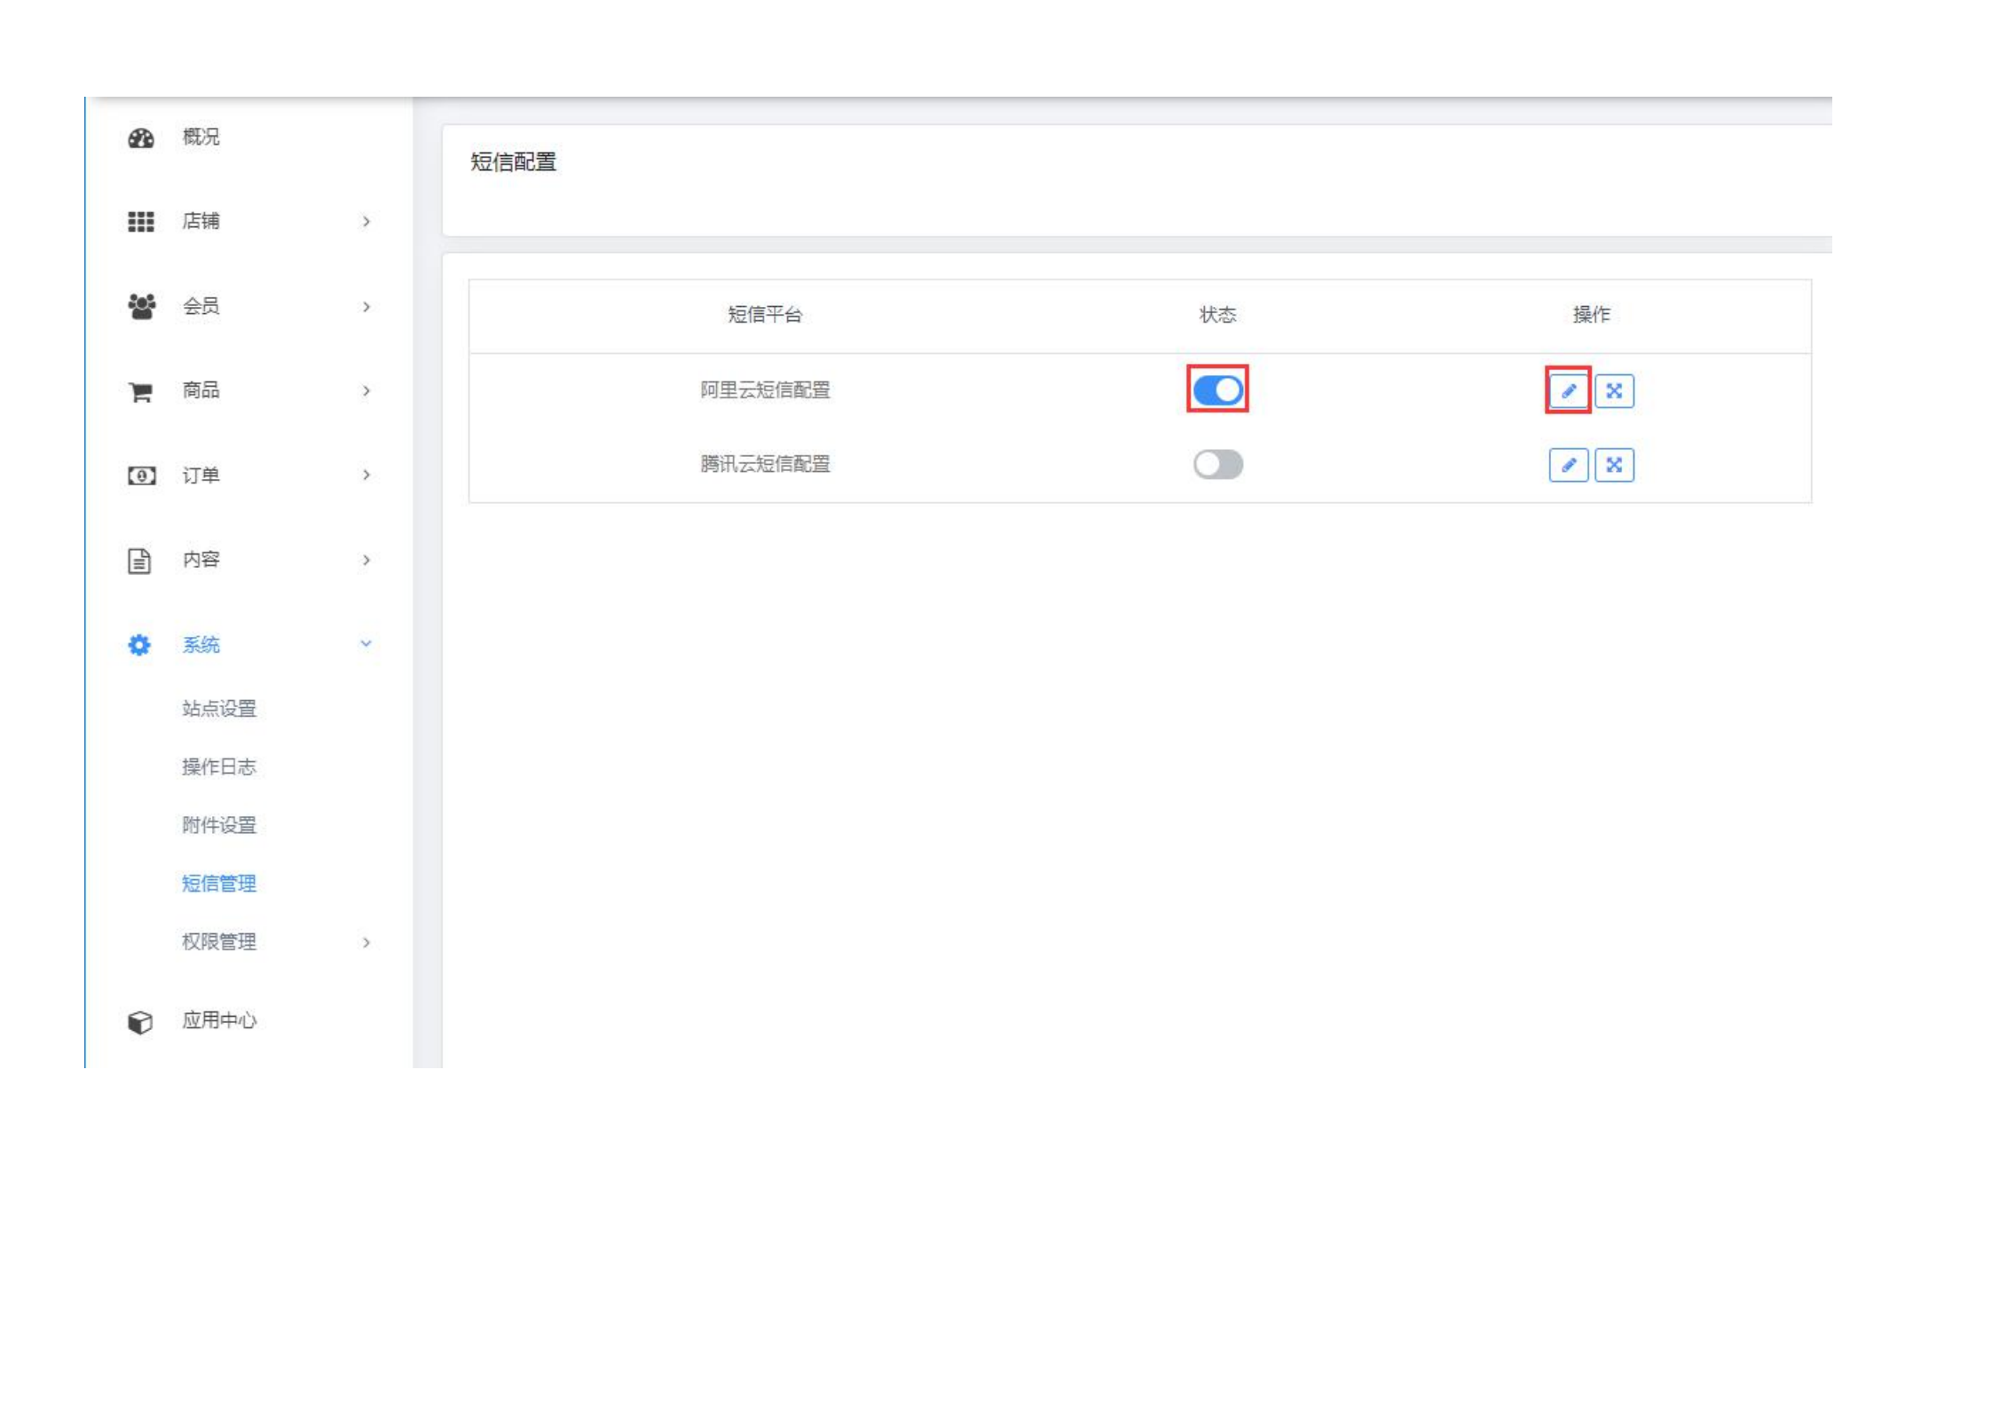Viewport: 1992px width, 1408px height.
Task: Select the 内容 menu label
Action: point(201,560)
